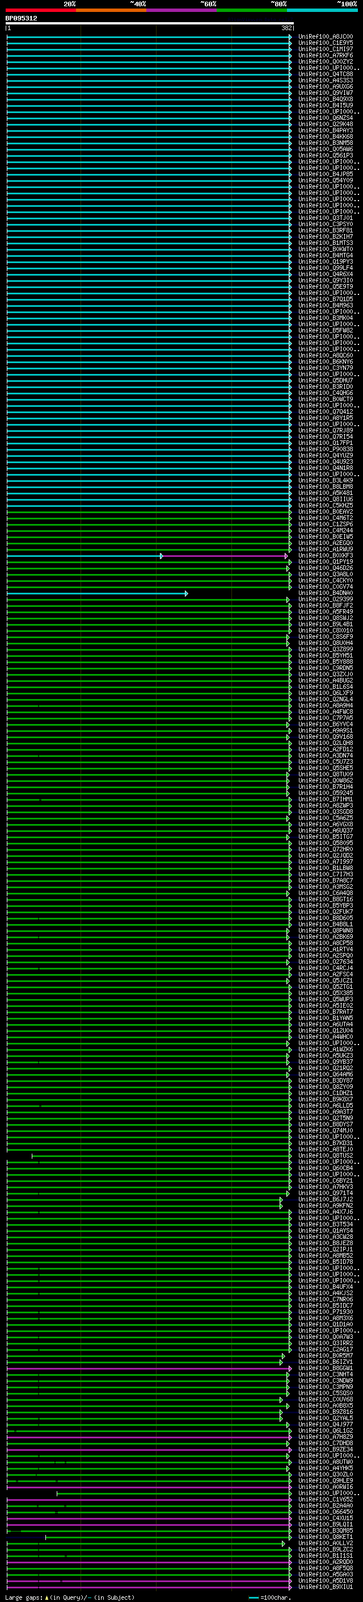Click the query end position label 382

[x=286, y=28]
